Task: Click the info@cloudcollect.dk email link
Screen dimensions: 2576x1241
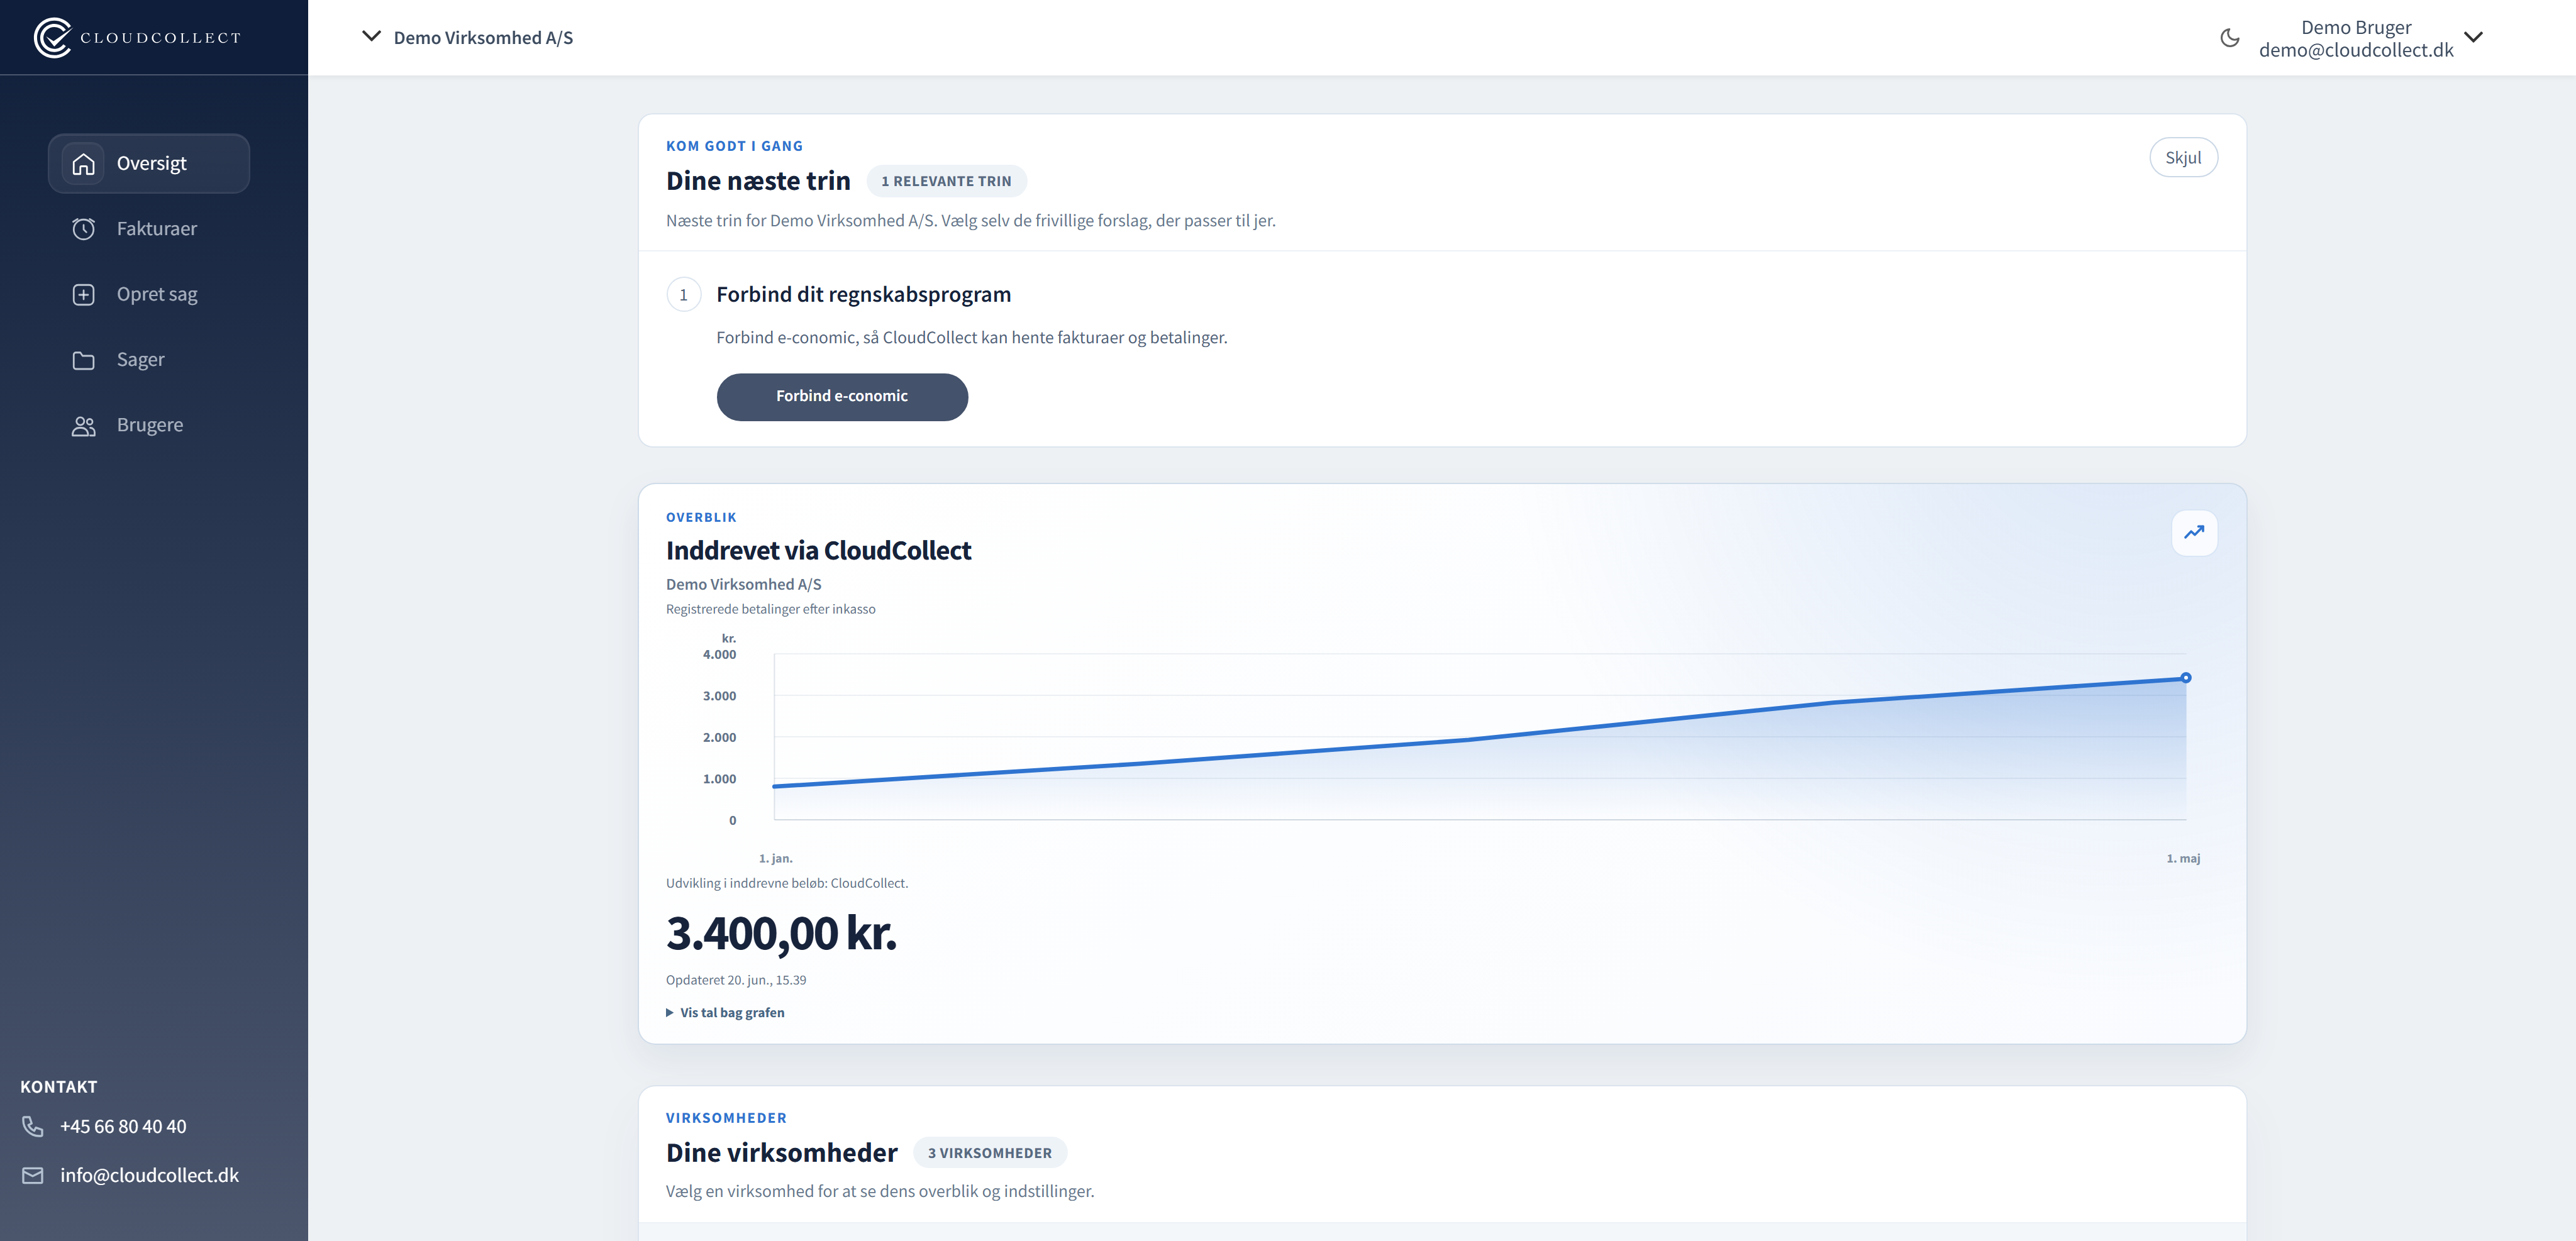Action: click(x=149, y=1175)
